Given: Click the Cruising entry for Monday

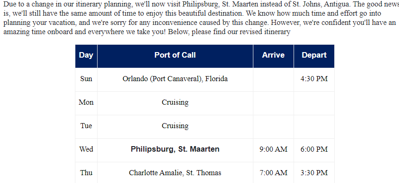Looking at the screenshot, I should [x=175, y=103].
